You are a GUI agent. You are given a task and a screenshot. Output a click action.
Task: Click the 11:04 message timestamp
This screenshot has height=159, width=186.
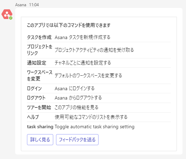[x=34, y=5]
